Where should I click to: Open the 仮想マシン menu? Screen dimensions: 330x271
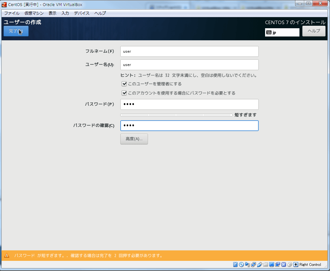pyautogui.click(x=34, y=13)
